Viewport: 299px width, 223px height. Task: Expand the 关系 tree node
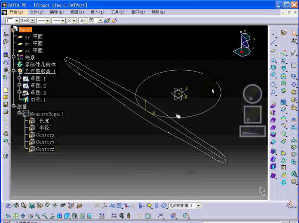(14, 57)
